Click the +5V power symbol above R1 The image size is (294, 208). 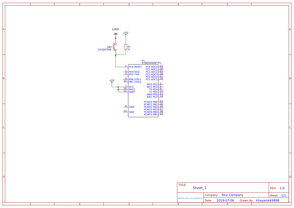[x=125, y=33]
